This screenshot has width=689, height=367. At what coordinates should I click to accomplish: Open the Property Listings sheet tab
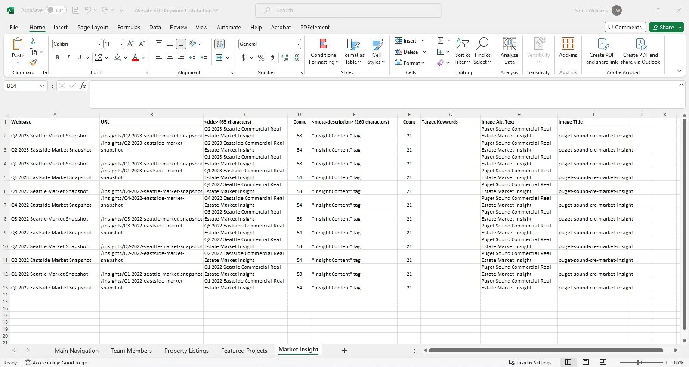[186, 351]
